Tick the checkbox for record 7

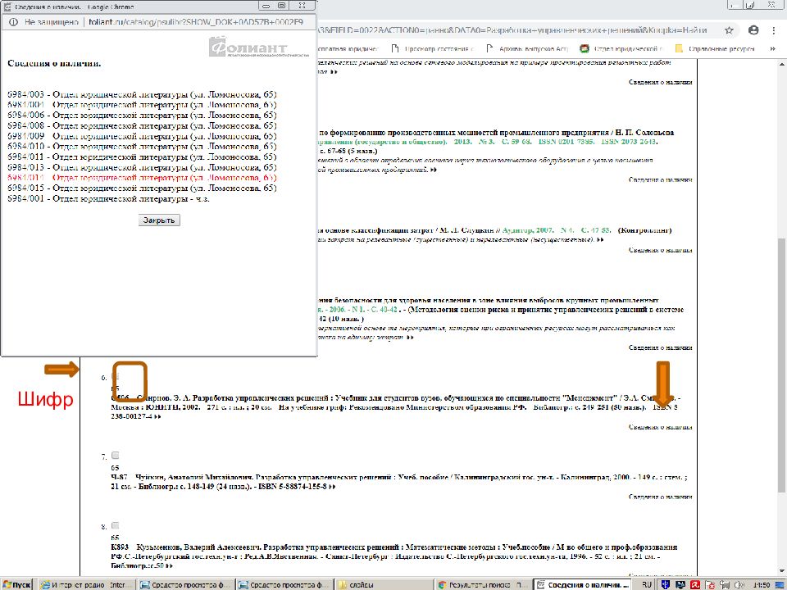click(116, 455)
